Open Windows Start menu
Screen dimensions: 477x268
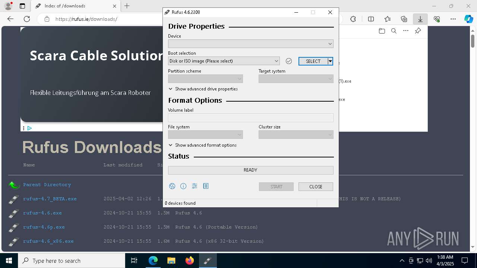tap(9, 261)
